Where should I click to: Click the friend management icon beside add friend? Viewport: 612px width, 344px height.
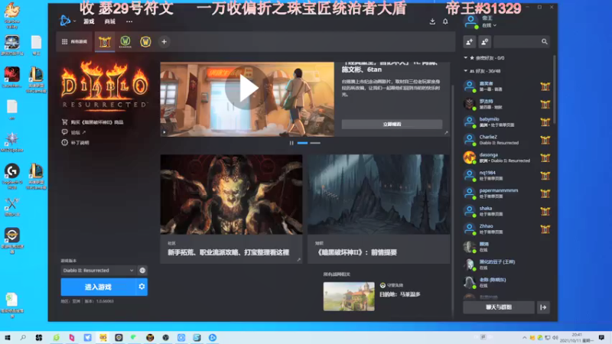[x=484, y=42]
